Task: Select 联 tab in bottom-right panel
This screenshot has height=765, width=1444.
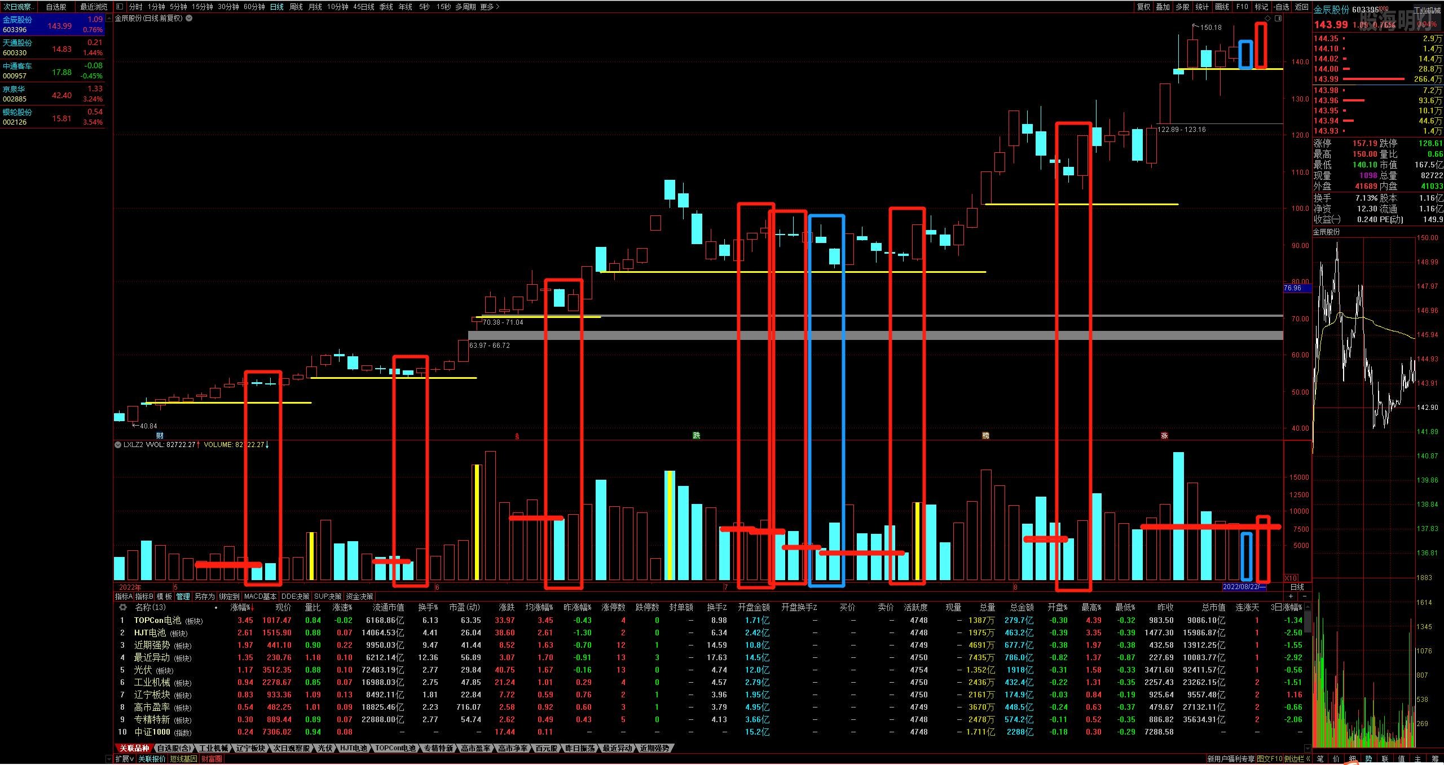Action: 1385,759
